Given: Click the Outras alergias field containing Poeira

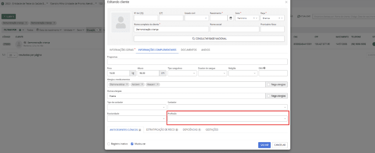Looking at the screenshot, I should pos(186,96).
